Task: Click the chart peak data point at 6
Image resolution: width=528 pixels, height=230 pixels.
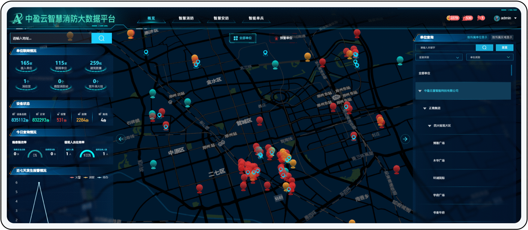Action: pos(39,183)
